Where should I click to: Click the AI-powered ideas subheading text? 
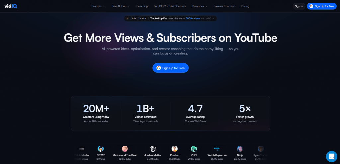(x=170, y=51)
